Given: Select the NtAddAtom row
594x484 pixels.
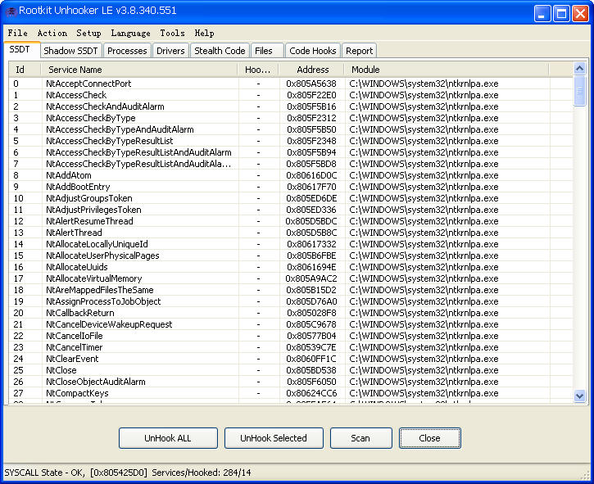Looking at the screenshot, I should 291,175.
